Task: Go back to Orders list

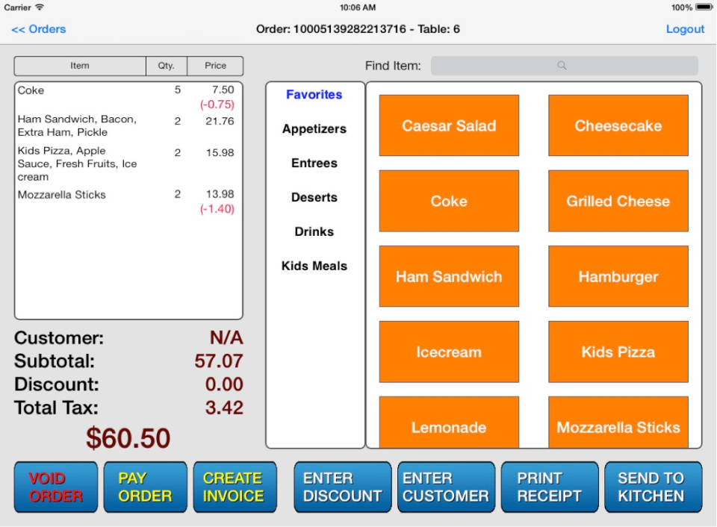Action: [x=38, y=29]
